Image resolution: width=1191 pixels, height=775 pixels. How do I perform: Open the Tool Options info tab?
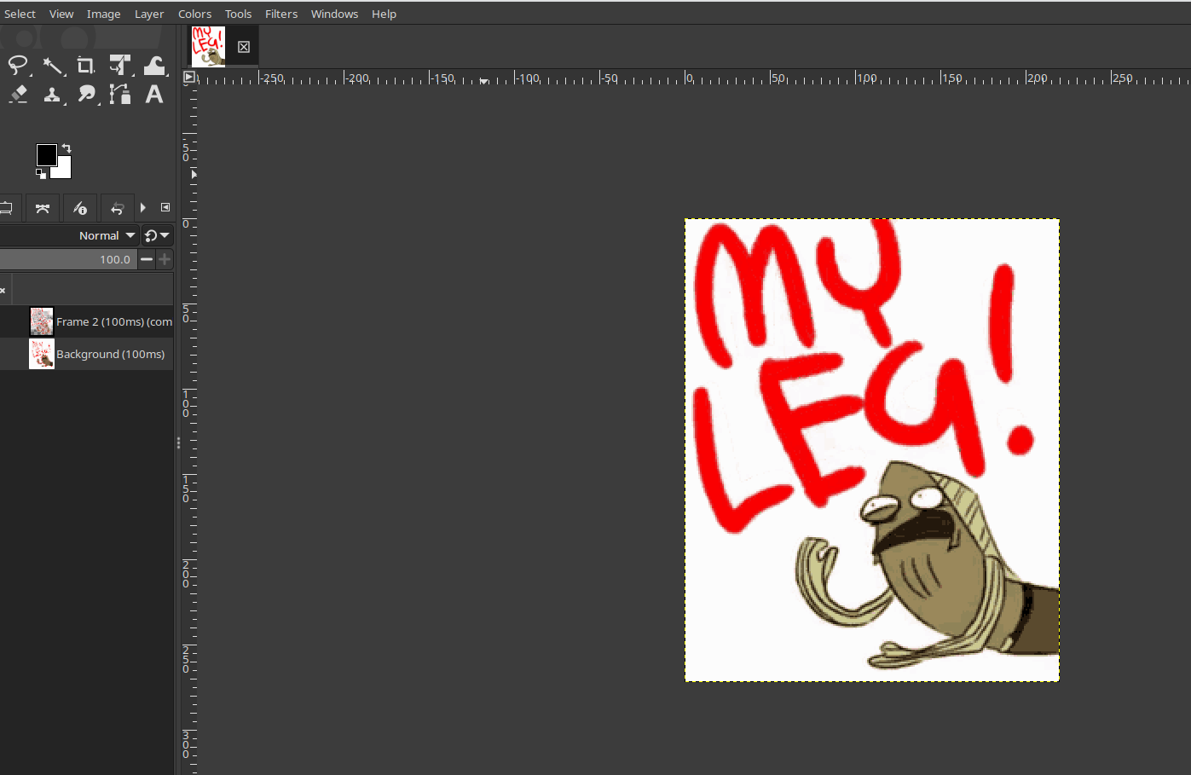(x=80, y=208)
